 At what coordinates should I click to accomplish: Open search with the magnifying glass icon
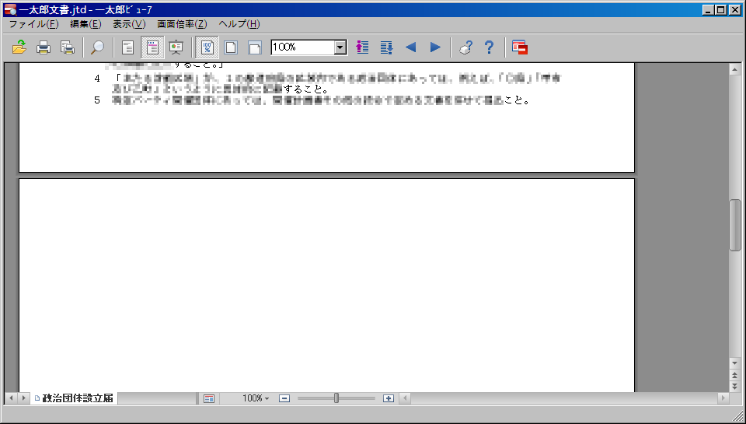tap(98, 47)
